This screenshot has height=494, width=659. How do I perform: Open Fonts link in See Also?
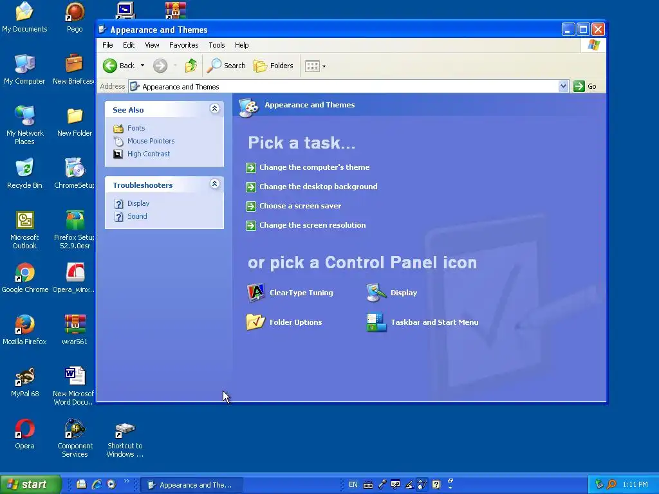click(x=136, y=128)
